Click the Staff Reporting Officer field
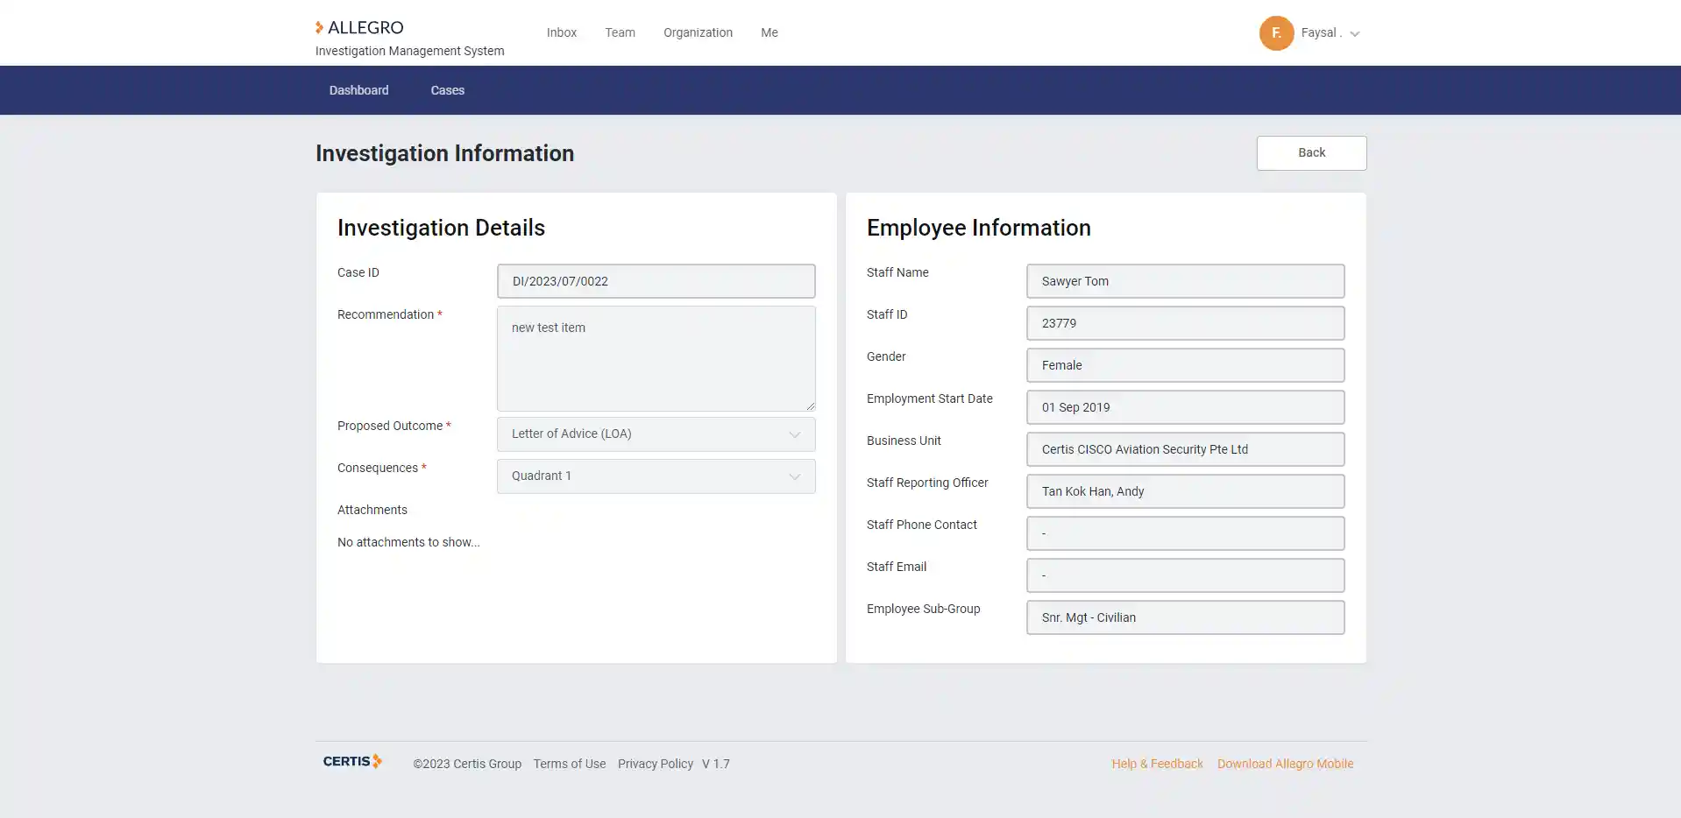1681x818 pixels. 1185,491
